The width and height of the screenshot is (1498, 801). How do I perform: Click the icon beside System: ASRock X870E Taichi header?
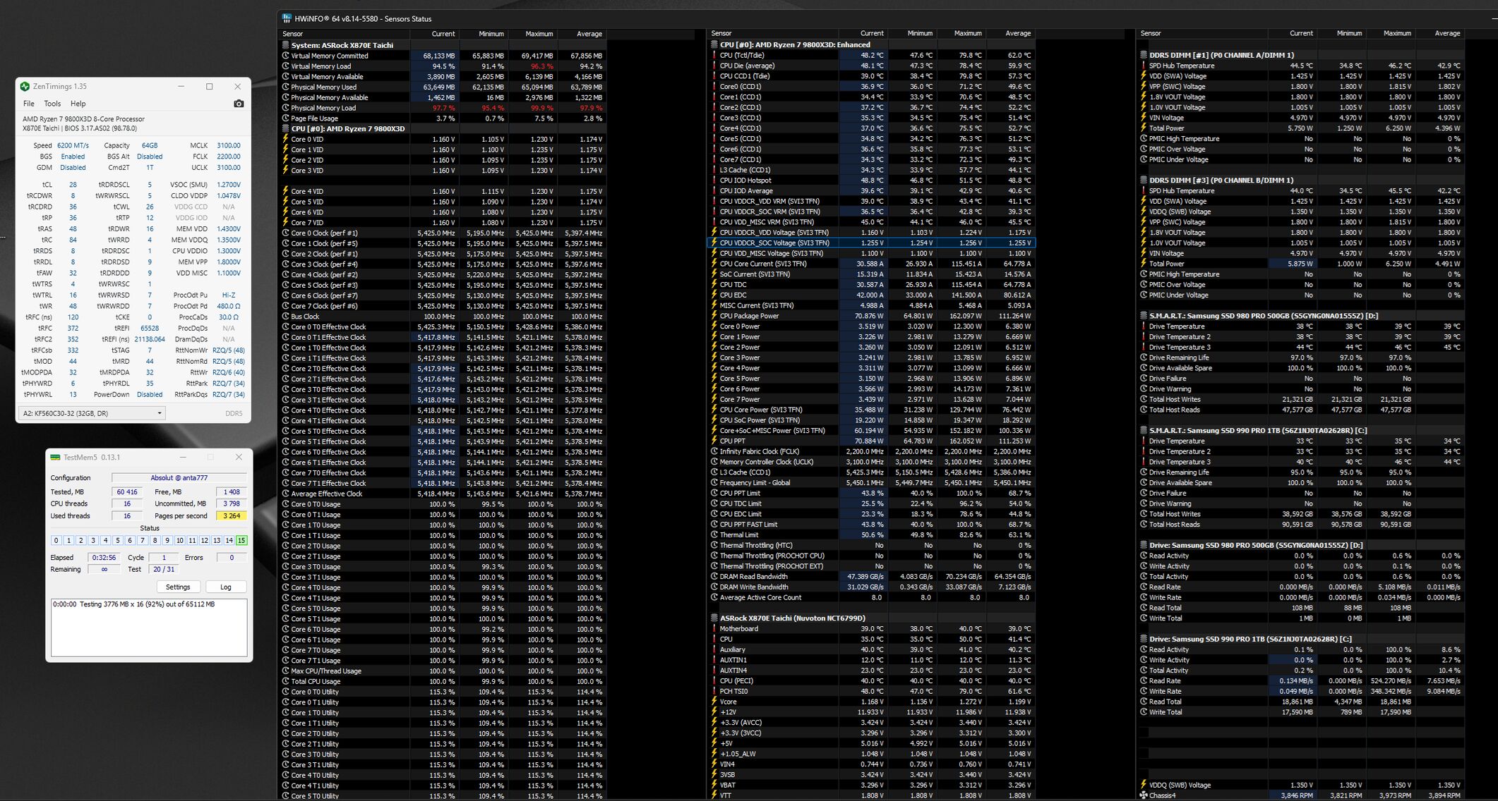(x=286, y=45)
